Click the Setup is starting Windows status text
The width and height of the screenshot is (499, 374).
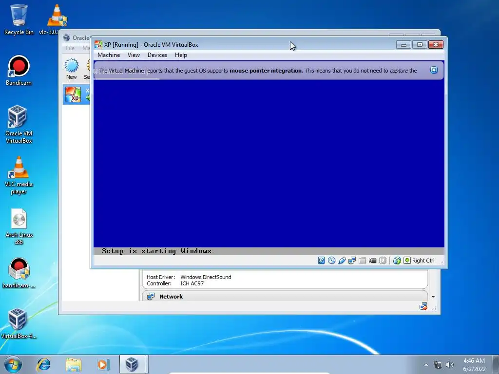pos(156,251)
